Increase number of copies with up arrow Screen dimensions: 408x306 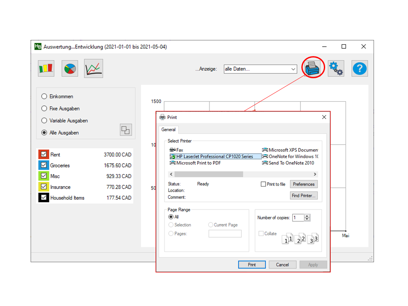point(307,216)
